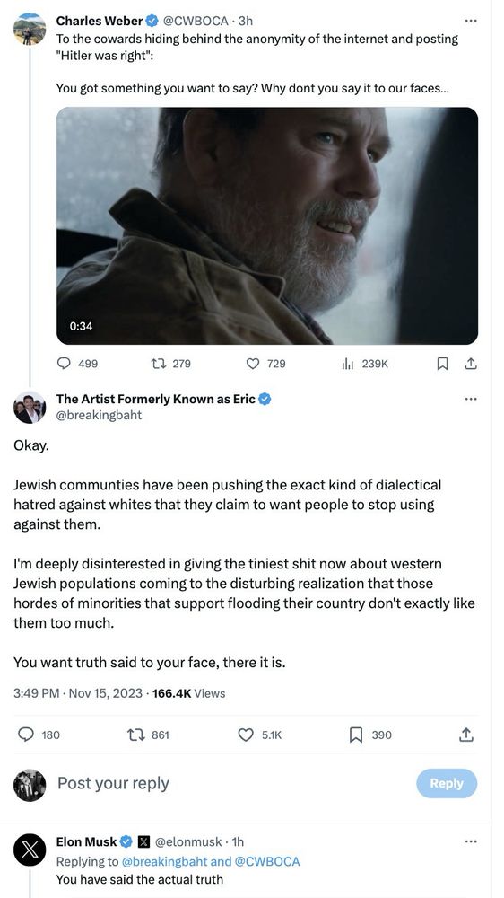Screen dimensions: 504x898
Task: Focus the 'Post your reply' field
Action: pos(229,783)
